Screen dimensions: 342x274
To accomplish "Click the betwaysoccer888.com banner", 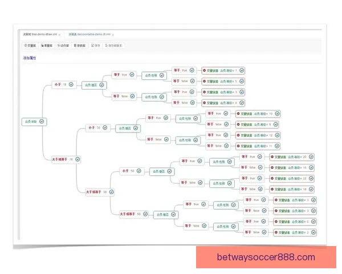I will click(x=266, y=257).
